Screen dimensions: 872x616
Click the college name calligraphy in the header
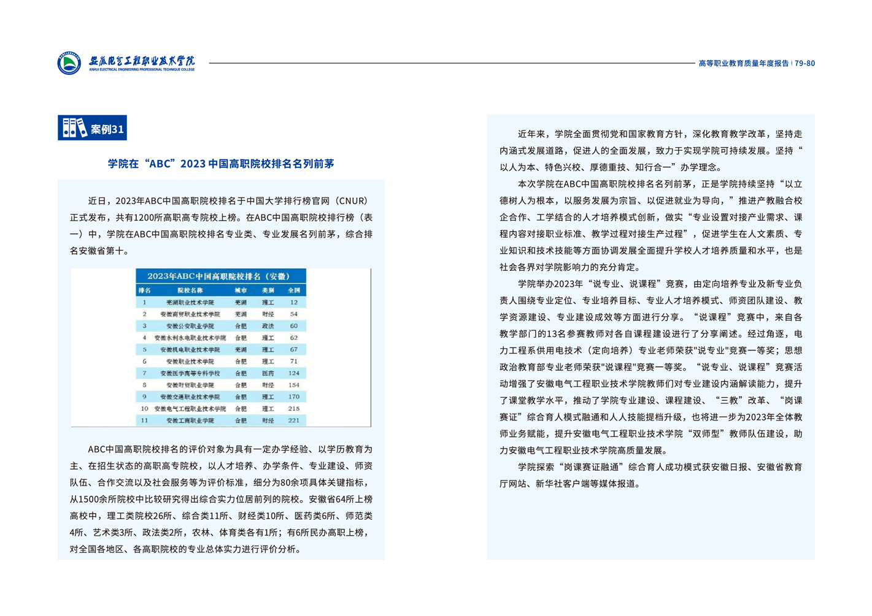tap(142, 62)
